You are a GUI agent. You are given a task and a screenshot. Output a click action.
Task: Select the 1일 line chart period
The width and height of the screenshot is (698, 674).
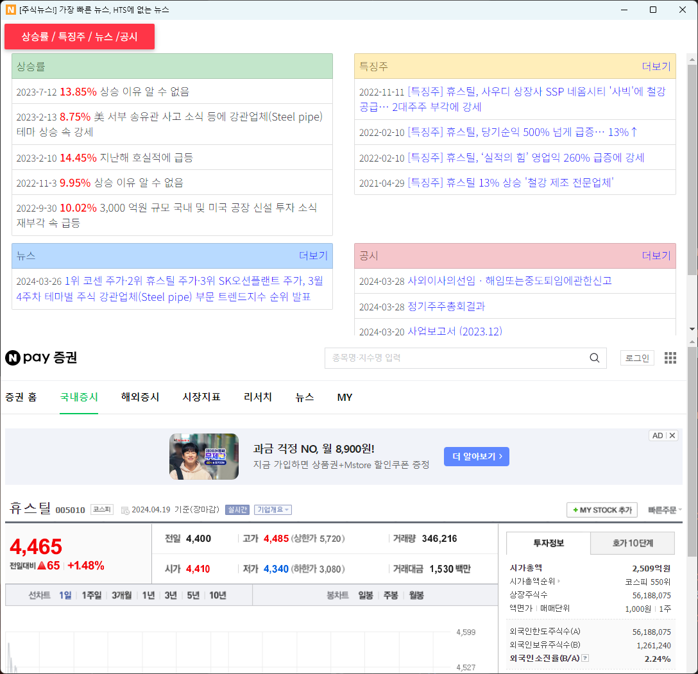(x=65, y=595)
